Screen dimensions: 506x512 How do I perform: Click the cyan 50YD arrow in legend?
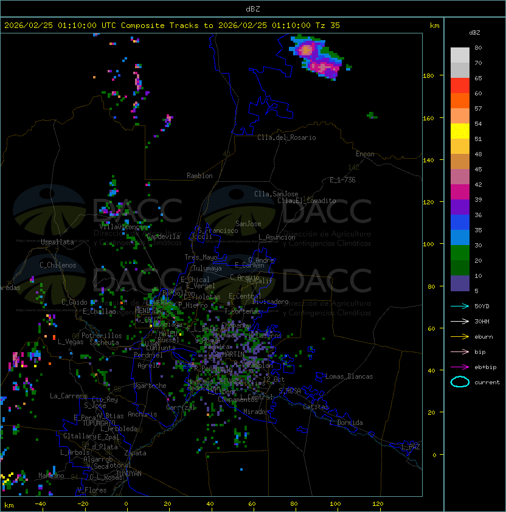460,306
